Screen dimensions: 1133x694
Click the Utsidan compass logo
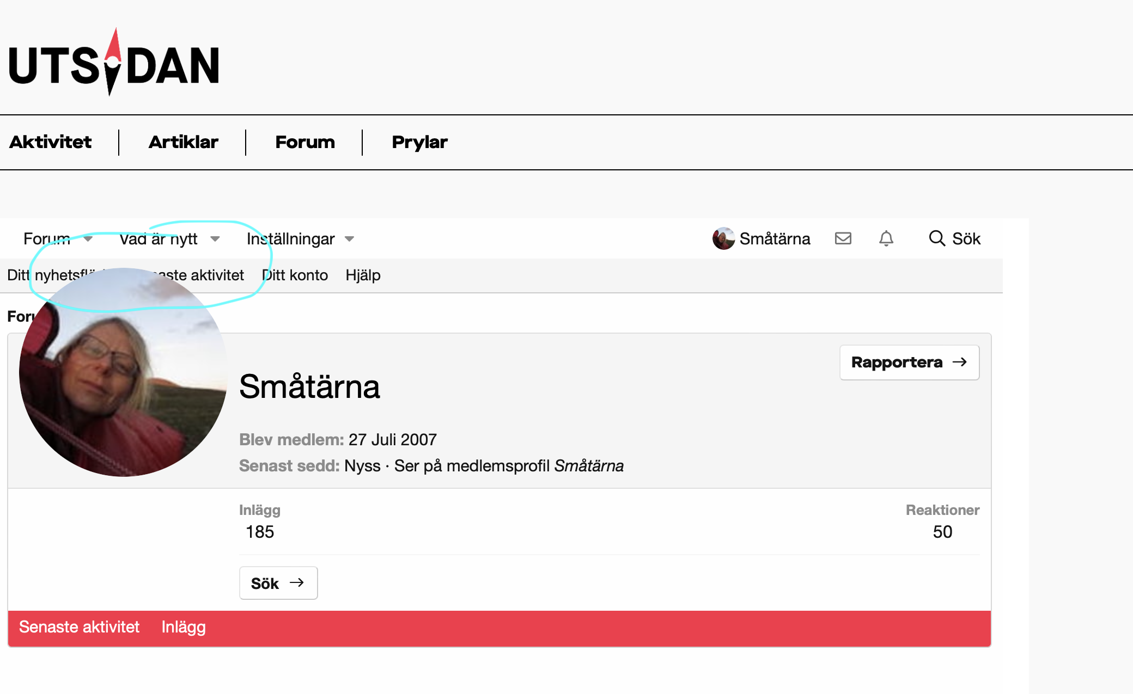click(x=114, y=64)
